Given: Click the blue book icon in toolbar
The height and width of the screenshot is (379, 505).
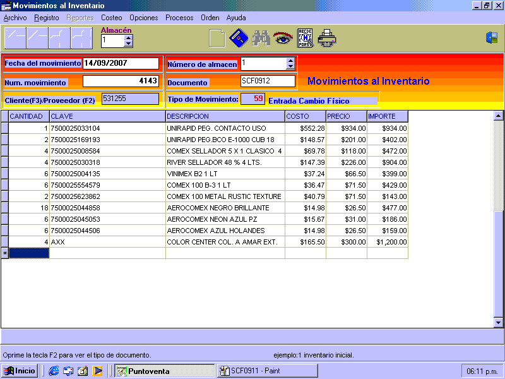Looking at the screenshot, I should 237,39.
